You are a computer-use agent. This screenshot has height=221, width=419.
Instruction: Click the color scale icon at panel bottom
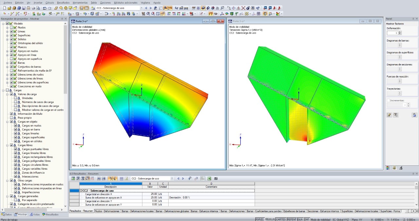[388, 168]
